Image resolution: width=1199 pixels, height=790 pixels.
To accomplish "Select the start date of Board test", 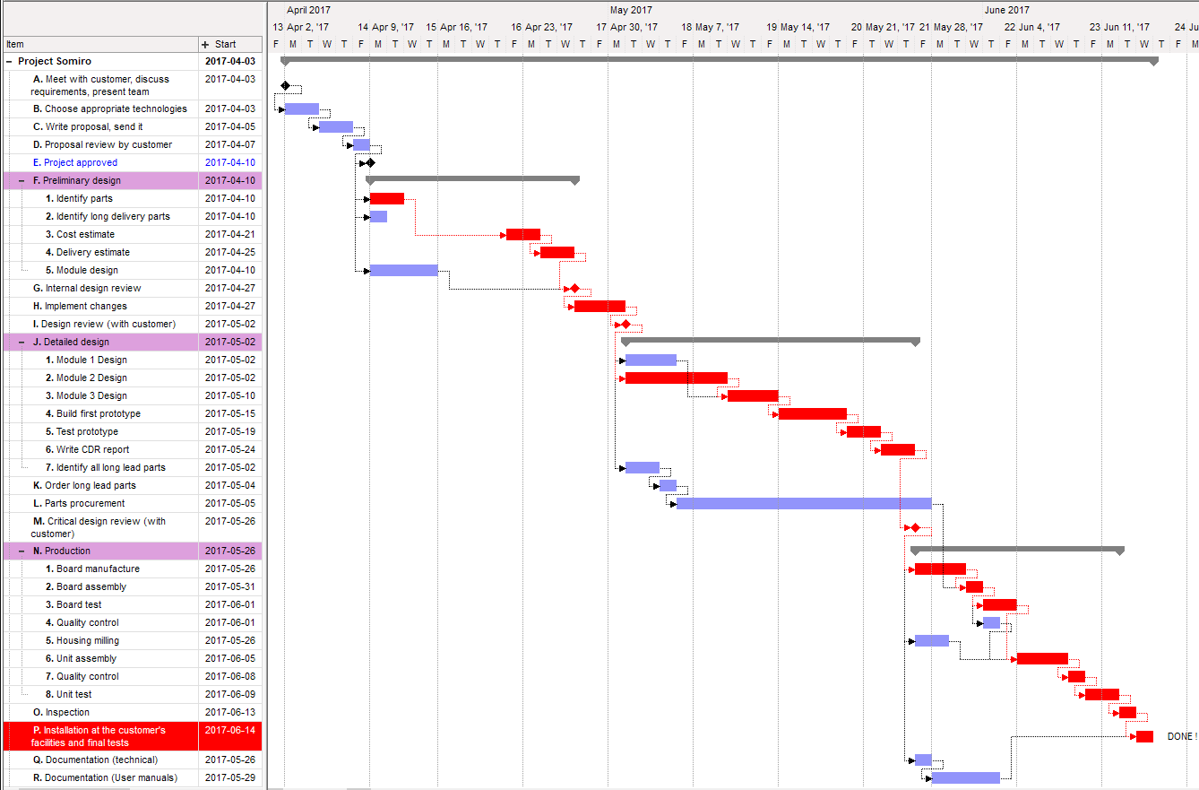I will tap(229, 604).
